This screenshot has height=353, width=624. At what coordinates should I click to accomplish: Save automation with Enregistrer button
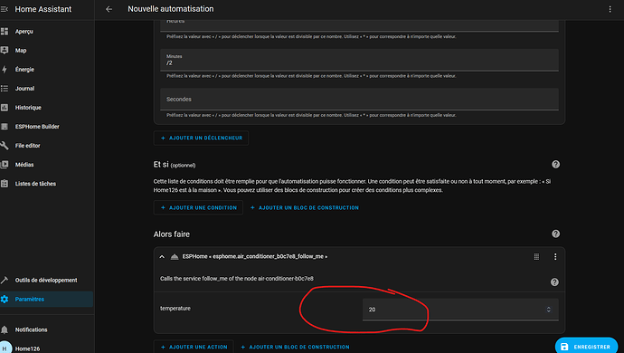(587, 346)
